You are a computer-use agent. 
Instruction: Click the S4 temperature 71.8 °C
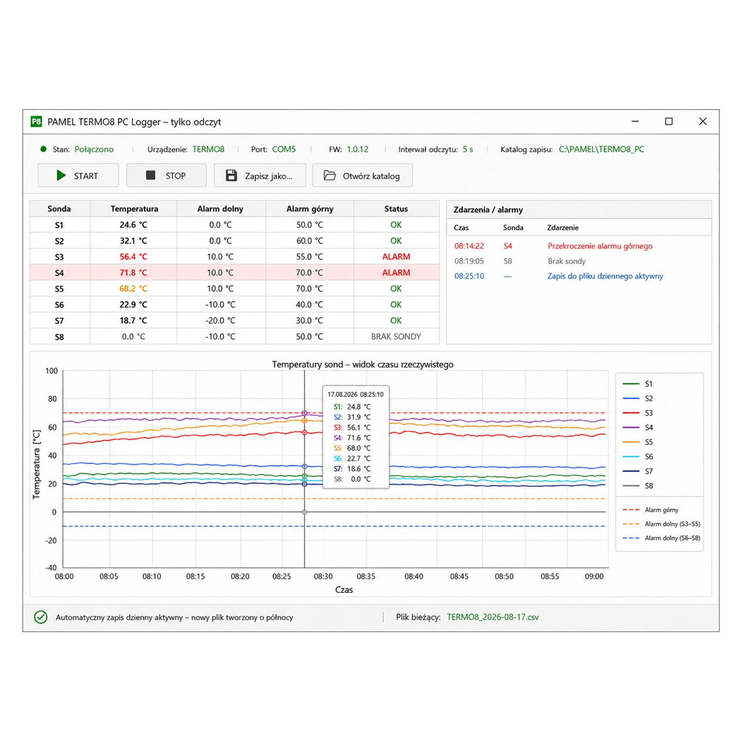pos(134,272)
